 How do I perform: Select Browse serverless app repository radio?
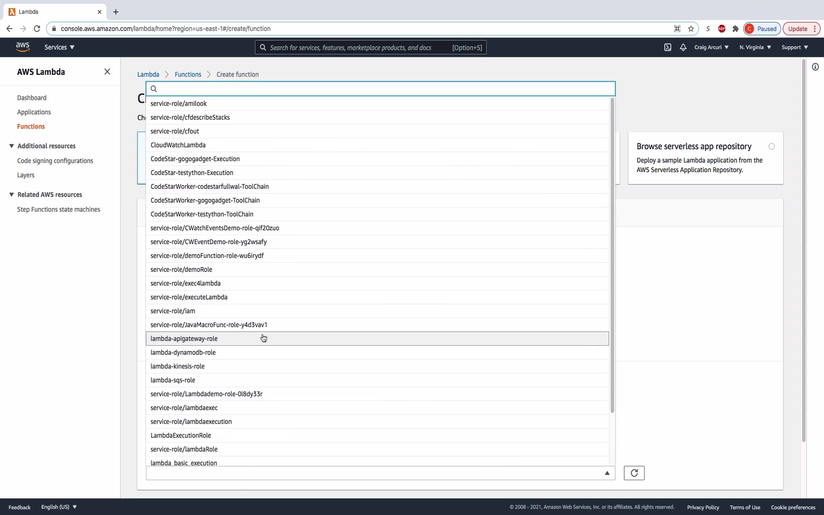(x=772, y=146)
